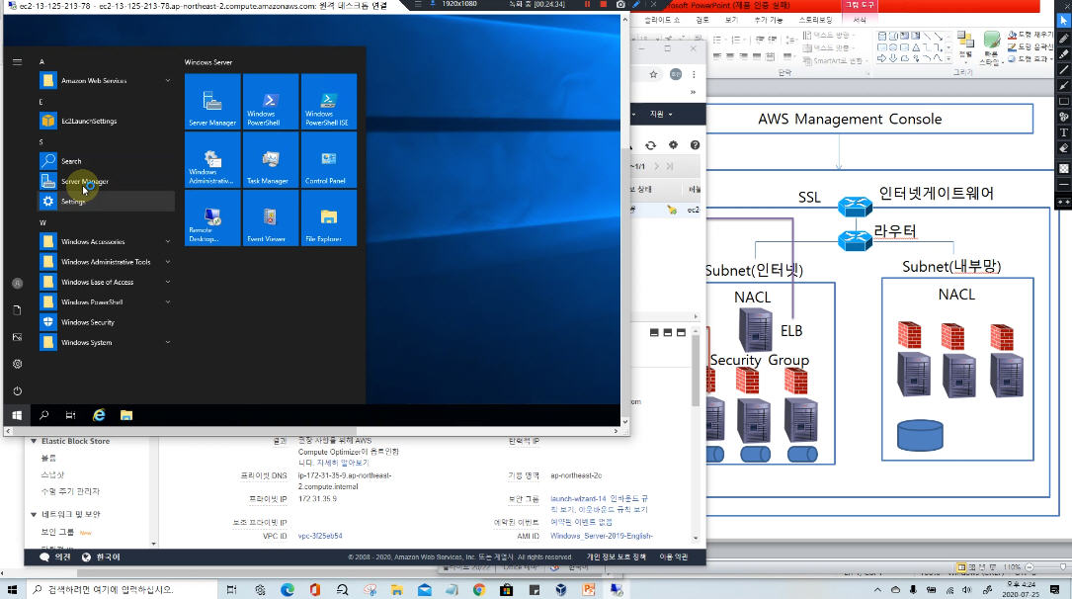Click the Start menu hamburger icon

tap(17, 61)
